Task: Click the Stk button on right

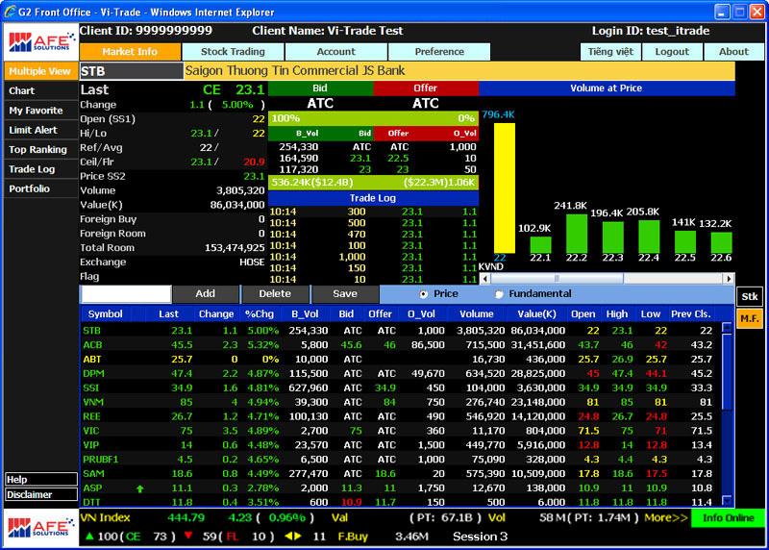Action: pyautogui.click(x=750, y=296)
